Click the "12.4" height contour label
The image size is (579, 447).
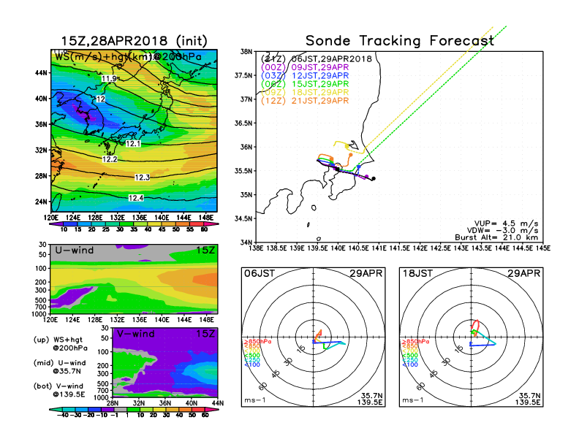point(136,198)
